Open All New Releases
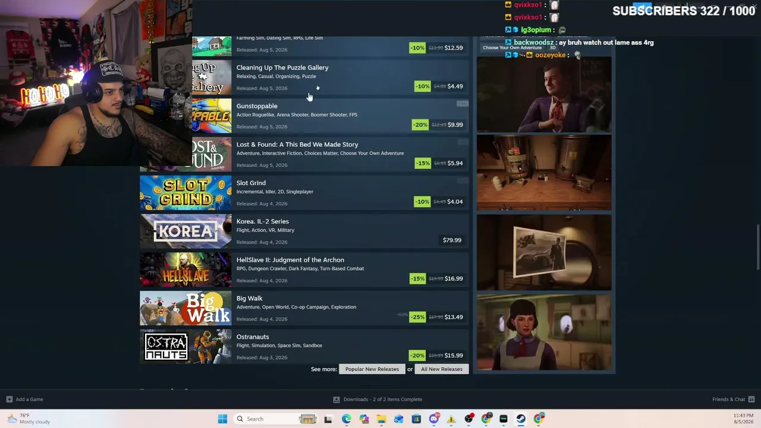This screenshot has height=428, width=761. pos(442,369)
